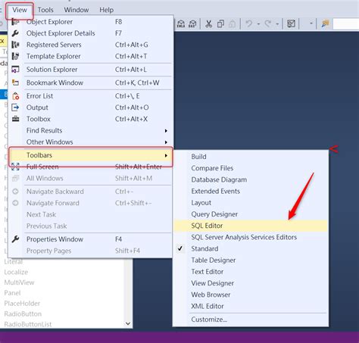Click the Toolbox briefcase icon
The height and width of the screenshot is (343, 359).
(x=15, y=119)
